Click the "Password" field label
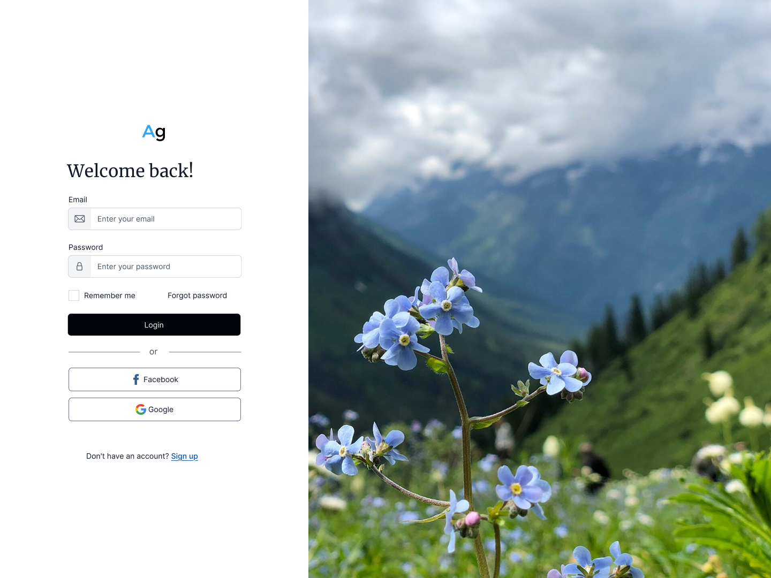This screenshot has width=771, height=578. tap(86, 247)
